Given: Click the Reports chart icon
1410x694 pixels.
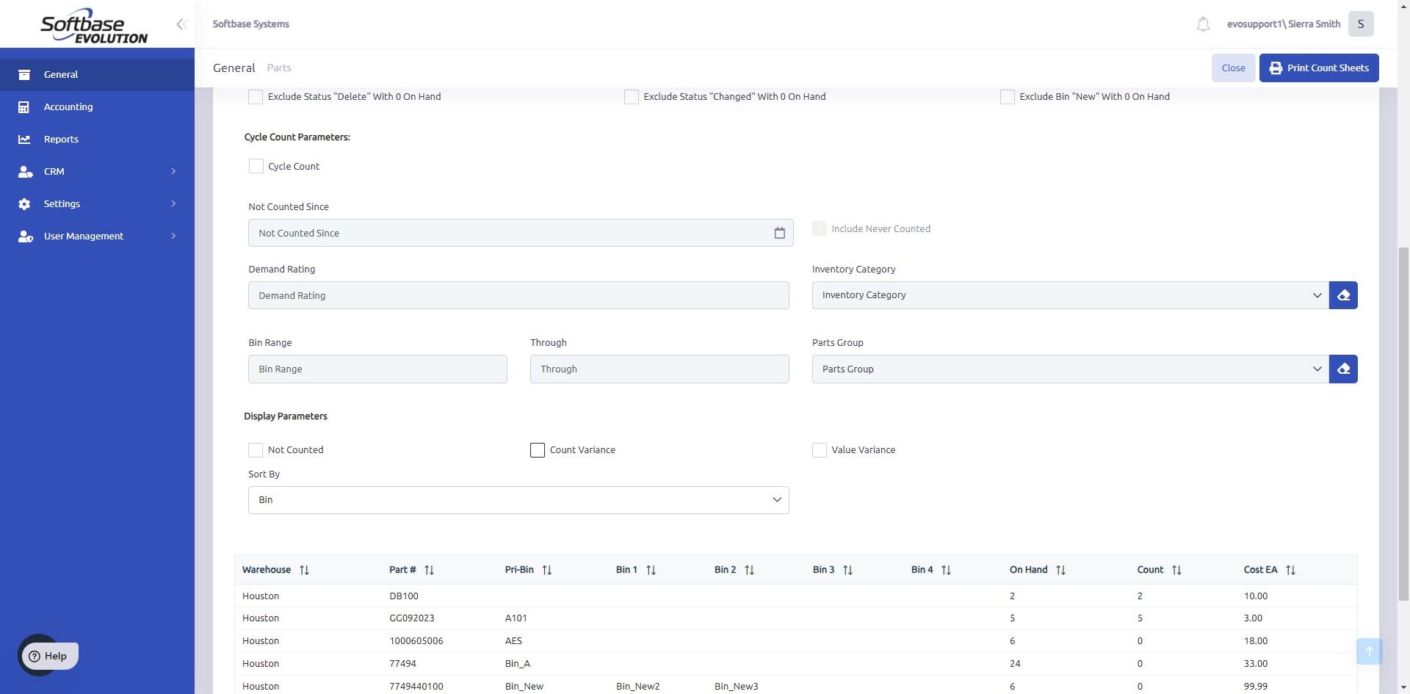Looking at the screenshot, I should click(x=24, y=140).
